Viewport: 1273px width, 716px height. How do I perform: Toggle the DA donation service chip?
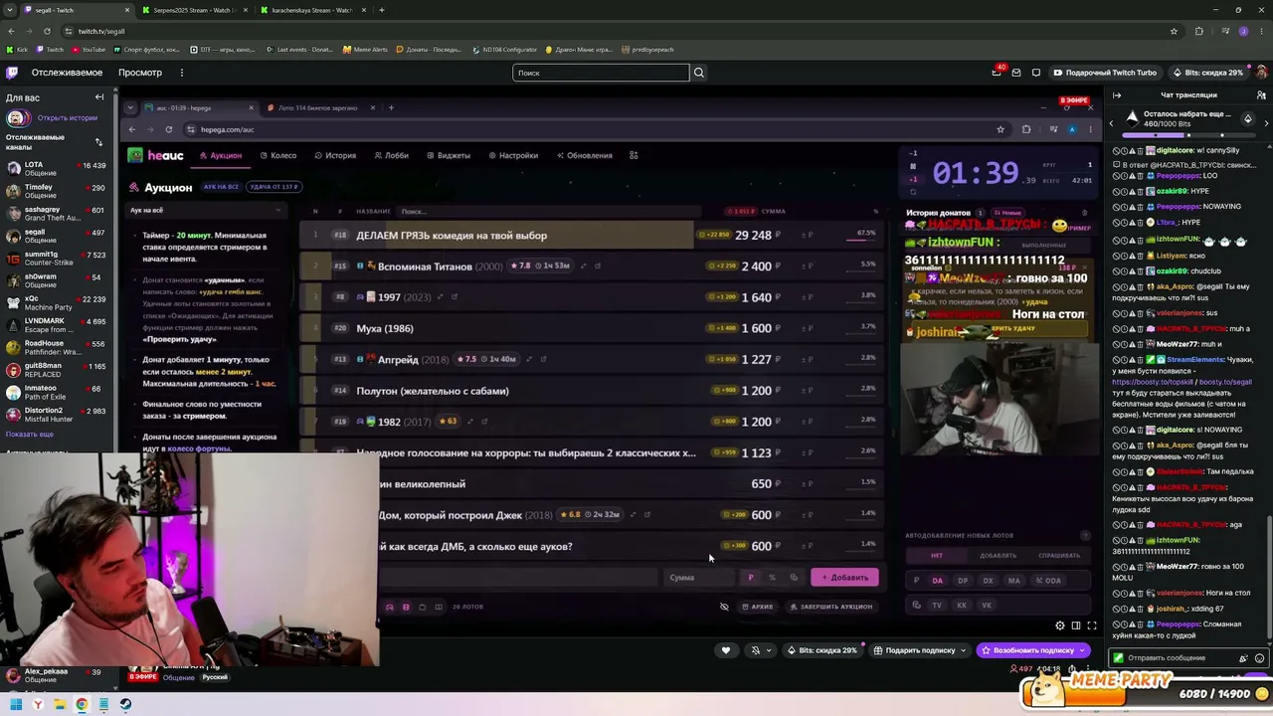(937, 581)
